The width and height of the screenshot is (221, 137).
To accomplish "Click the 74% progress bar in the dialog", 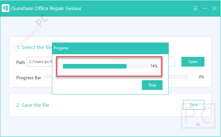I will coord(106,66).
